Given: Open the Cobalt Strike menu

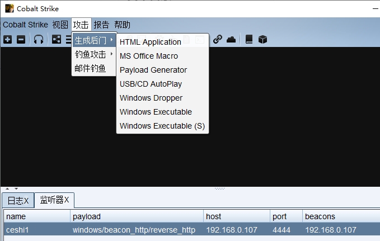Looking at the screenshot, I should (x=25, y=25).
